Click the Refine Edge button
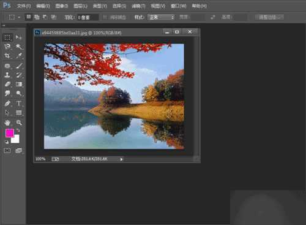306x225 pixels. coord(270,17)
